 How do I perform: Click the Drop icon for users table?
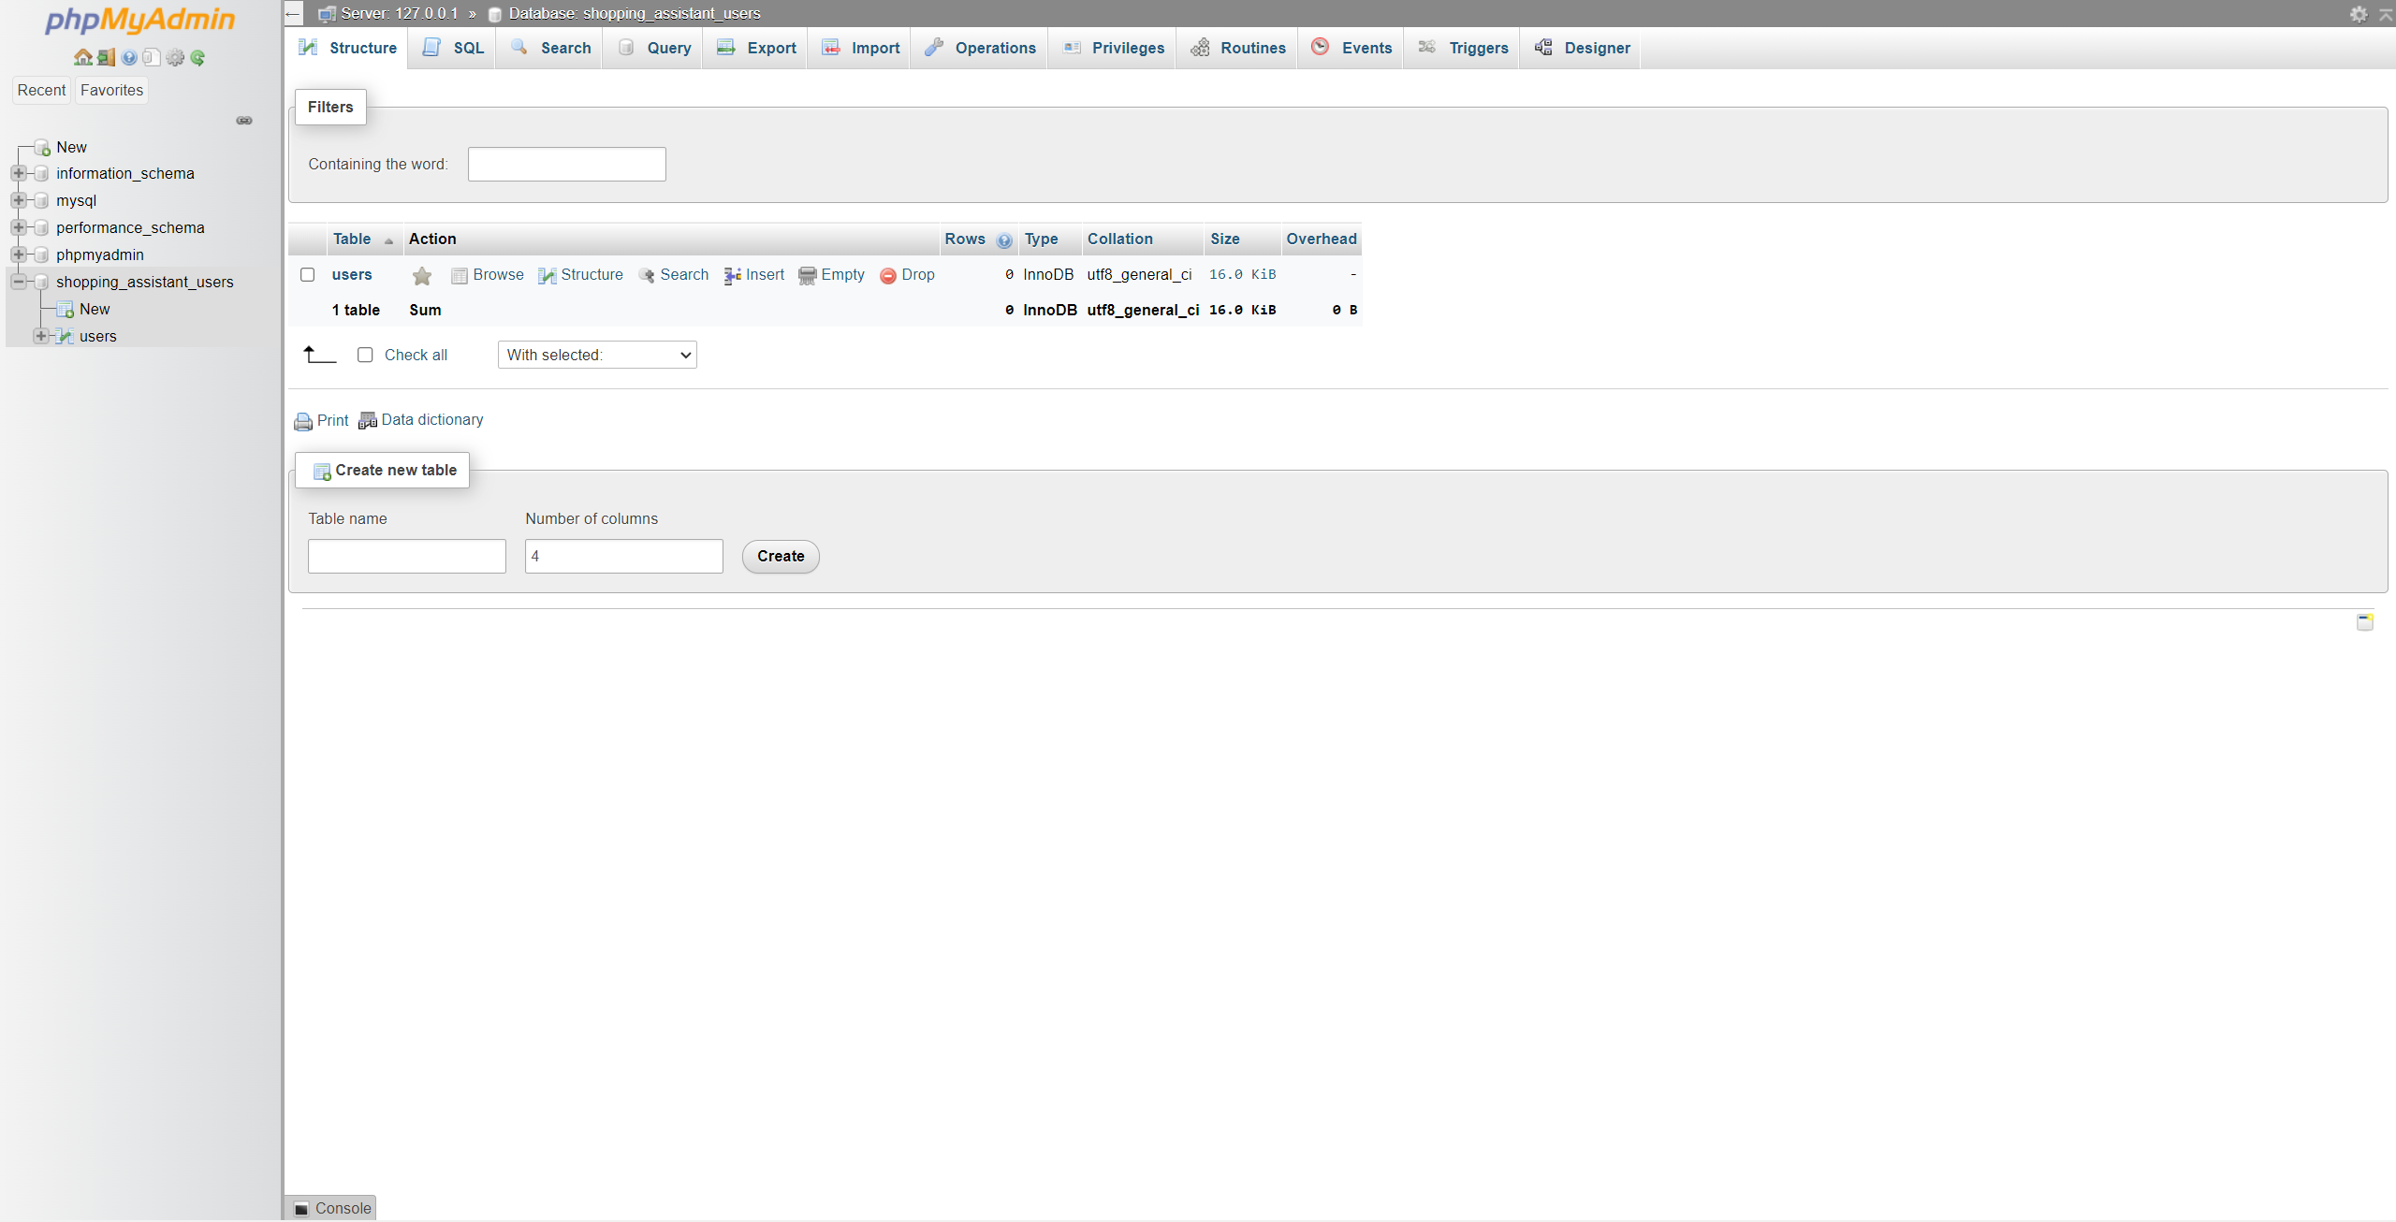click(887, 274)
